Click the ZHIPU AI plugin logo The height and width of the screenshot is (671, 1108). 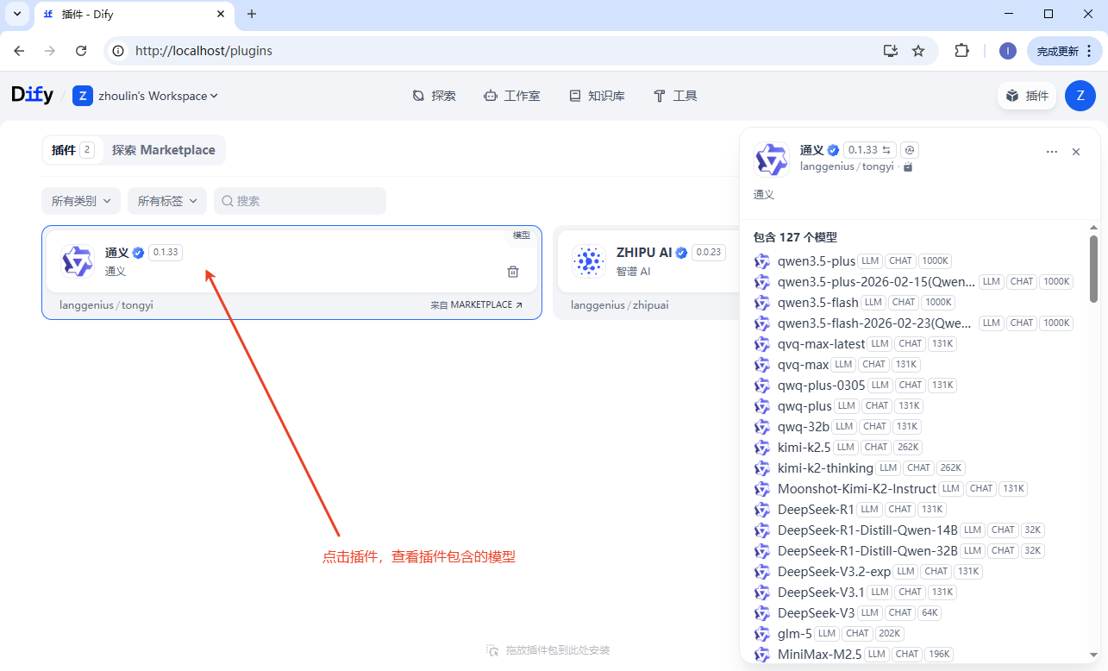589,261
